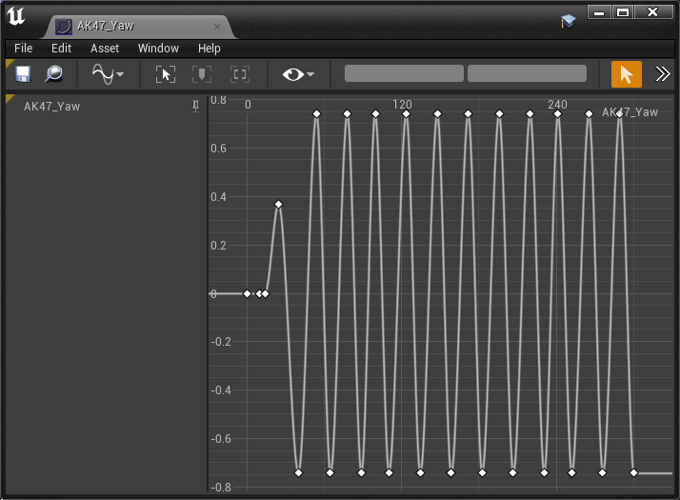
Task: Close the AK47_Yaw tab
Action: (x=217, y=27)
